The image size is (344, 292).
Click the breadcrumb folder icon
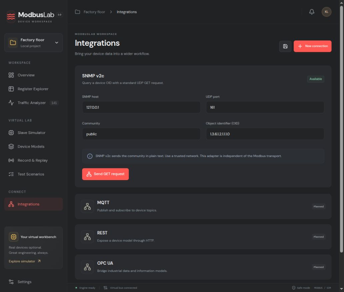pyautogui.click(x=77, y=12)
